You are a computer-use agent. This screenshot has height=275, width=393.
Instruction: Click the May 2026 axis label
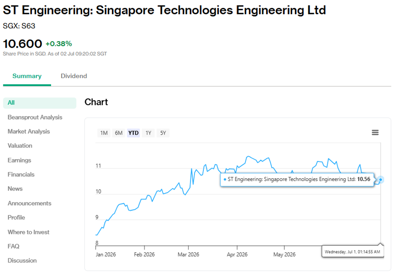284,255
